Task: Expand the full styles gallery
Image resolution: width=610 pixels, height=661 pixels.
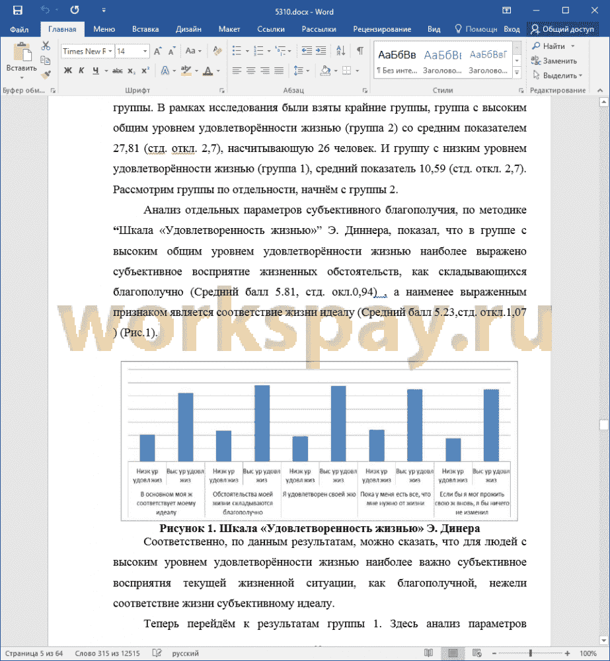Action: click(517, 73)
